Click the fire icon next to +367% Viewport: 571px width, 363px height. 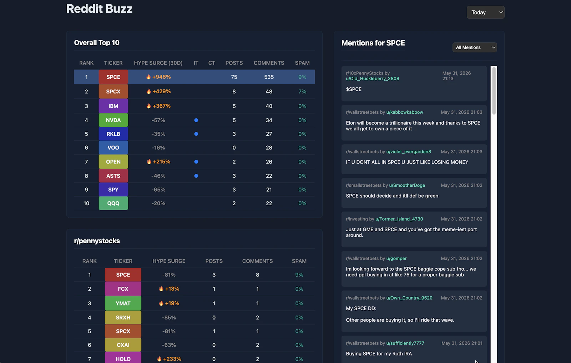148,106
